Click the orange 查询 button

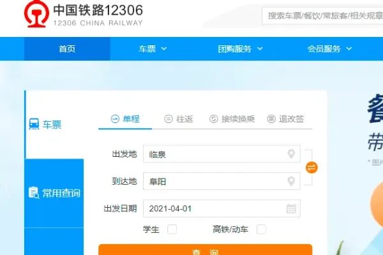(x=205, y=250)
